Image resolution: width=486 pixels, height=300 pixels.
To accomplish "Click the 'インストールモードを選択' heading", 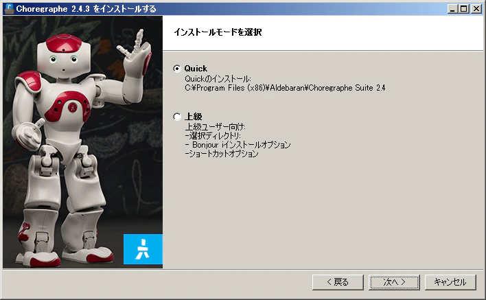I will (218, 32).
